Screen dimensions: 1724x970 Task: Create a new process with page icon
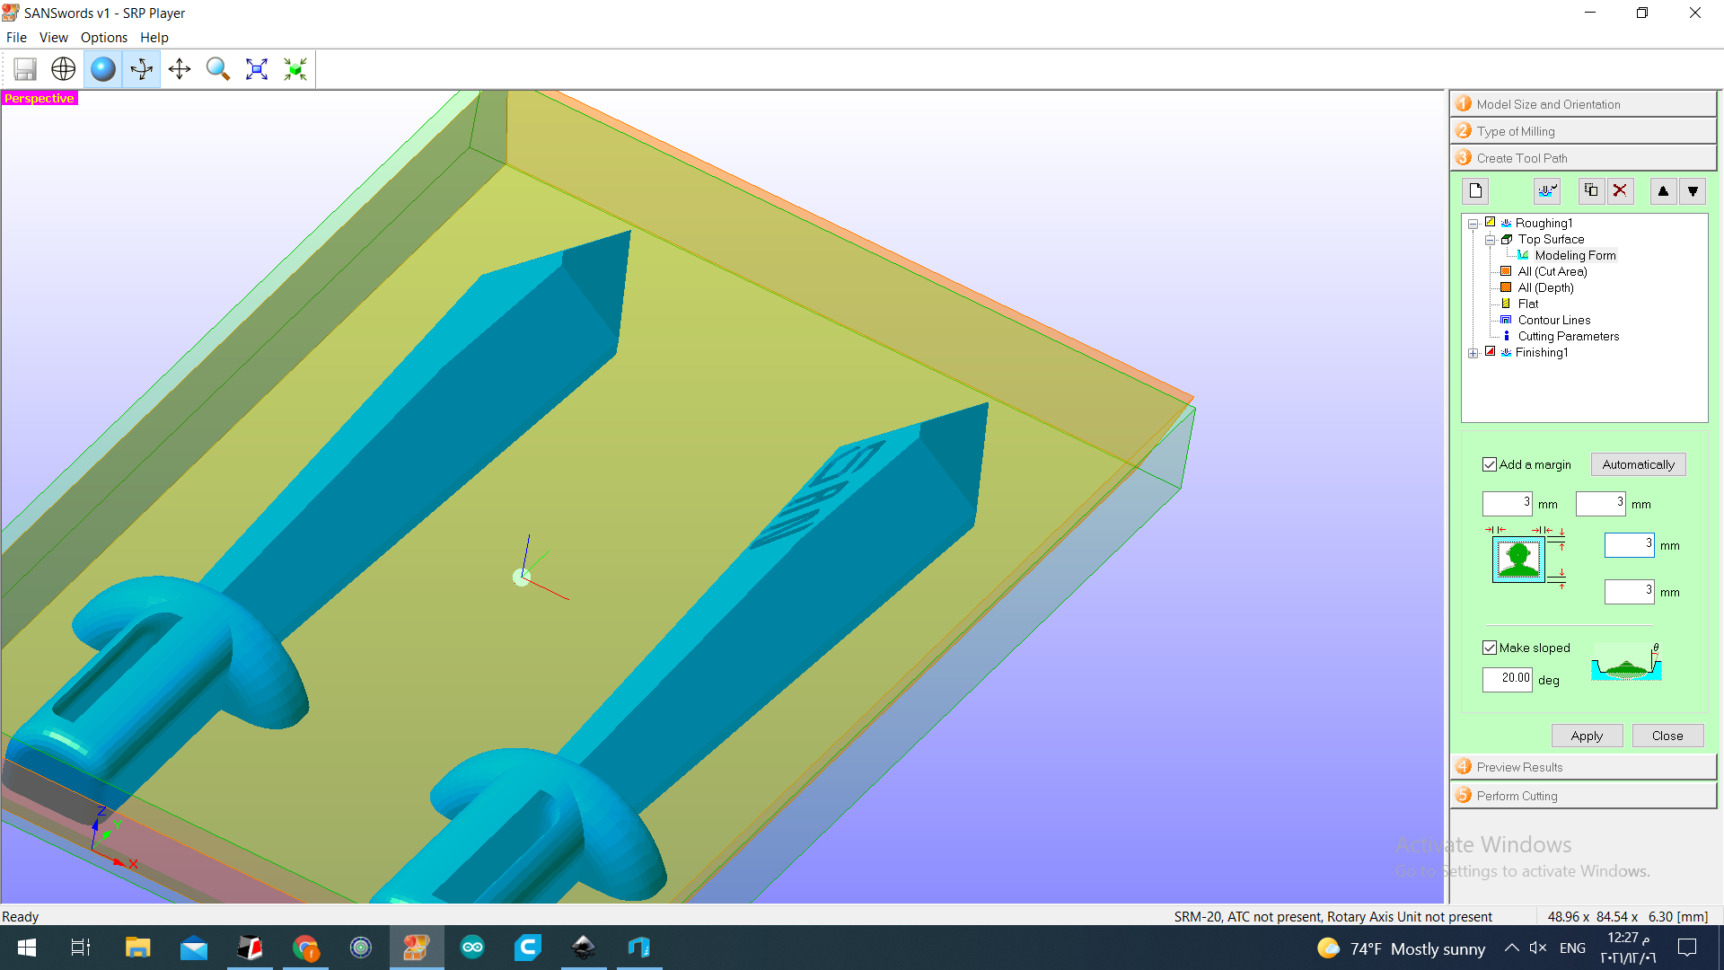[x=1475, y=191]
